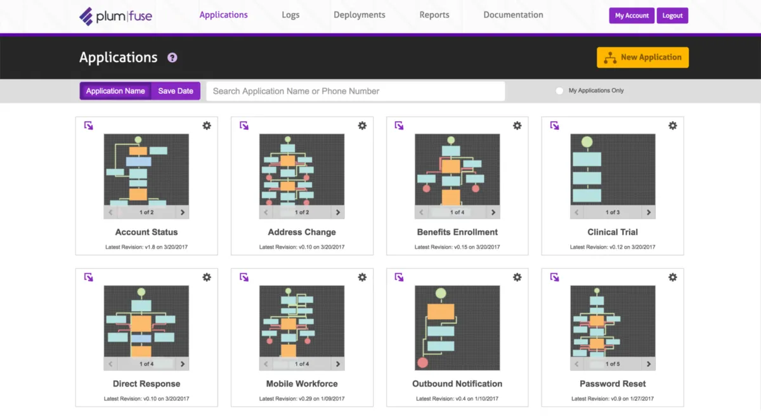Navigate to the Logs page
Viewport: 761px width, 417px height.
pos(290,15)
